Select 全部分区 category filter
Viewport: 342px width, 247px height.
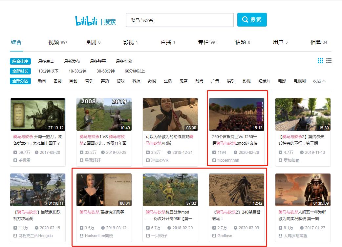(x=20, y=81)
